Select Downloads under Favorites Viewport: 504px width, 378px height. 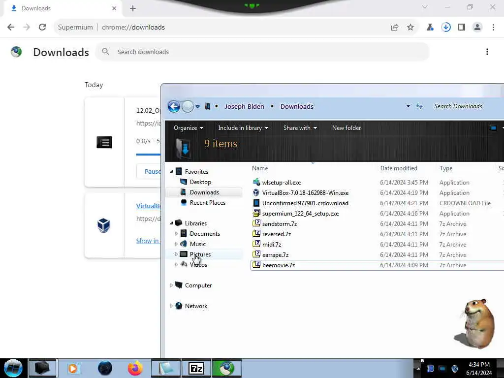(x=204, y=192)
